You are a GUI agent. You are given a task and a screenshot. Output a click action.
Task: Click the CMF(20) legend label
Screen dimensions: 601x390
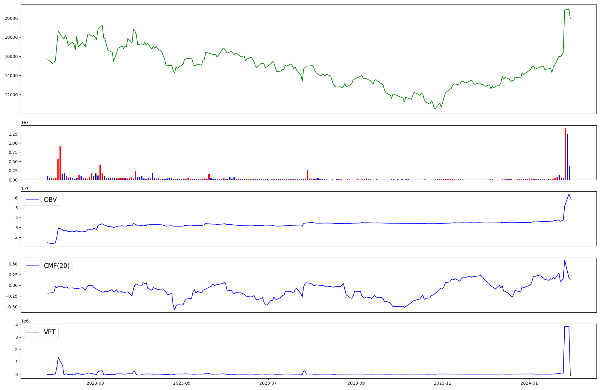(56, 266)
